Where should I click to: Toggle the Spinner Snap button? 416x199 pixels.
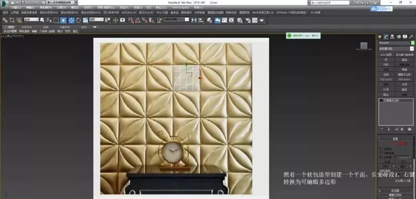pos(151,20)
